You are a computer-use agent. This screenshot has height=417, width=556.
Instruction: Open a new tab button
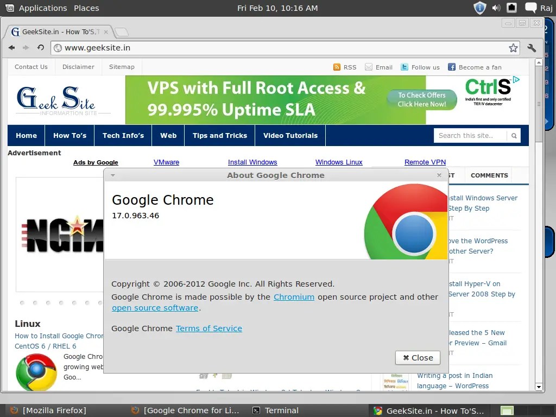(x=122, y=32)
